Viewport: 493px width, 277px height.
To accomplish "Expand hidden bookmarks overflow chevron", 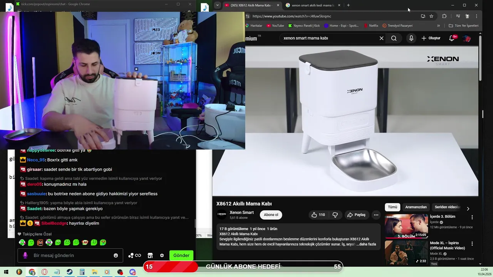I will 438,26.
